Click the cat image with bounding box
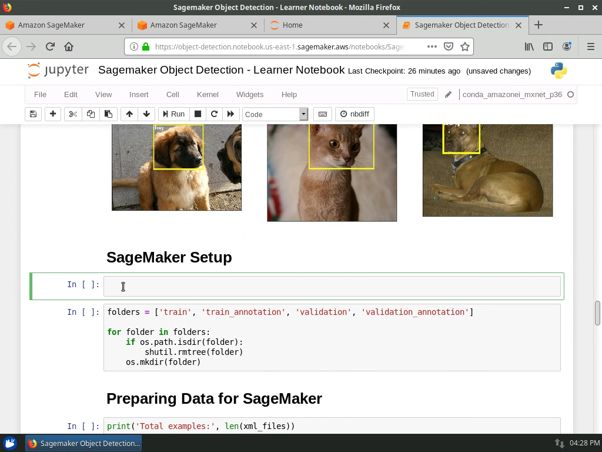This screenshot has width=602, height=452. [x=332, y=172]
